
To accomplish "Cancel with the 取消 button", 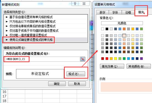I will coord(77,84).
